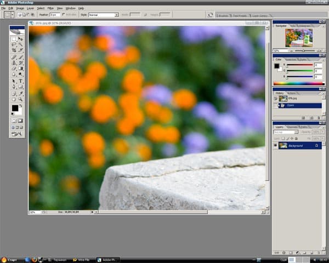This screenshot has height=263, width=329.
Task: Click the color spectrum ramp bar
Action: point(299,83)
